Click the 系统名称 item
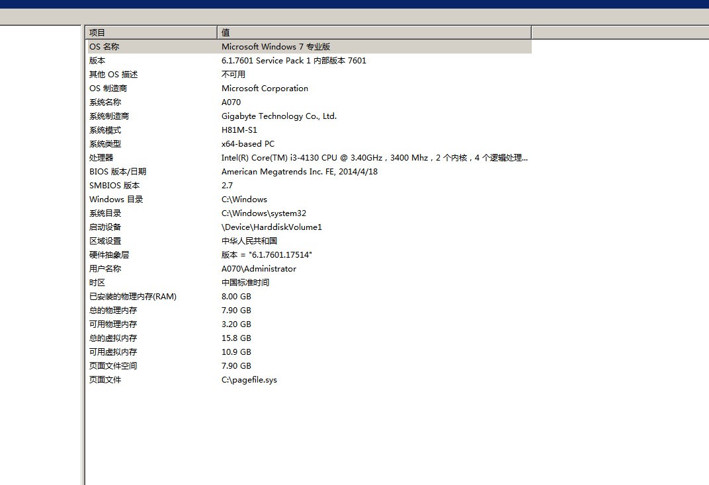 tap(105, 102)
